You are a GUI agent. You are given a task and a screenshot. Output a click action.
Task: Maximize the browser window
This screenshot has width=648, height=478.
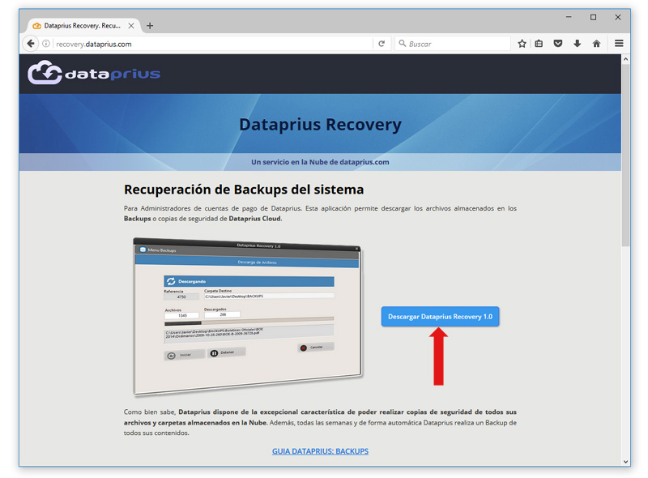tap(593, 17)
